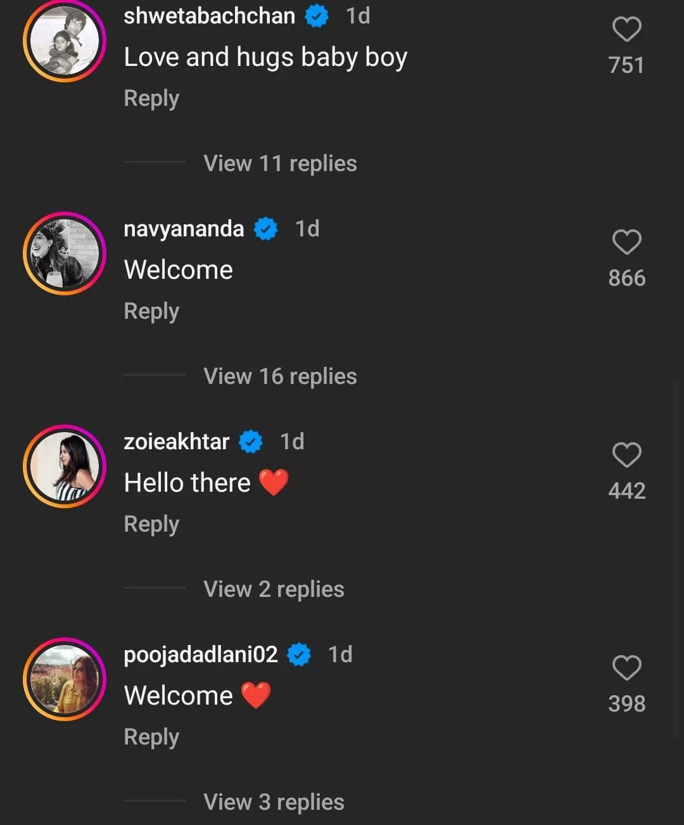This screenshot has height=825, width=684.
Task: View zoieakhtar's avatar story
Action: tap(65, 466)
